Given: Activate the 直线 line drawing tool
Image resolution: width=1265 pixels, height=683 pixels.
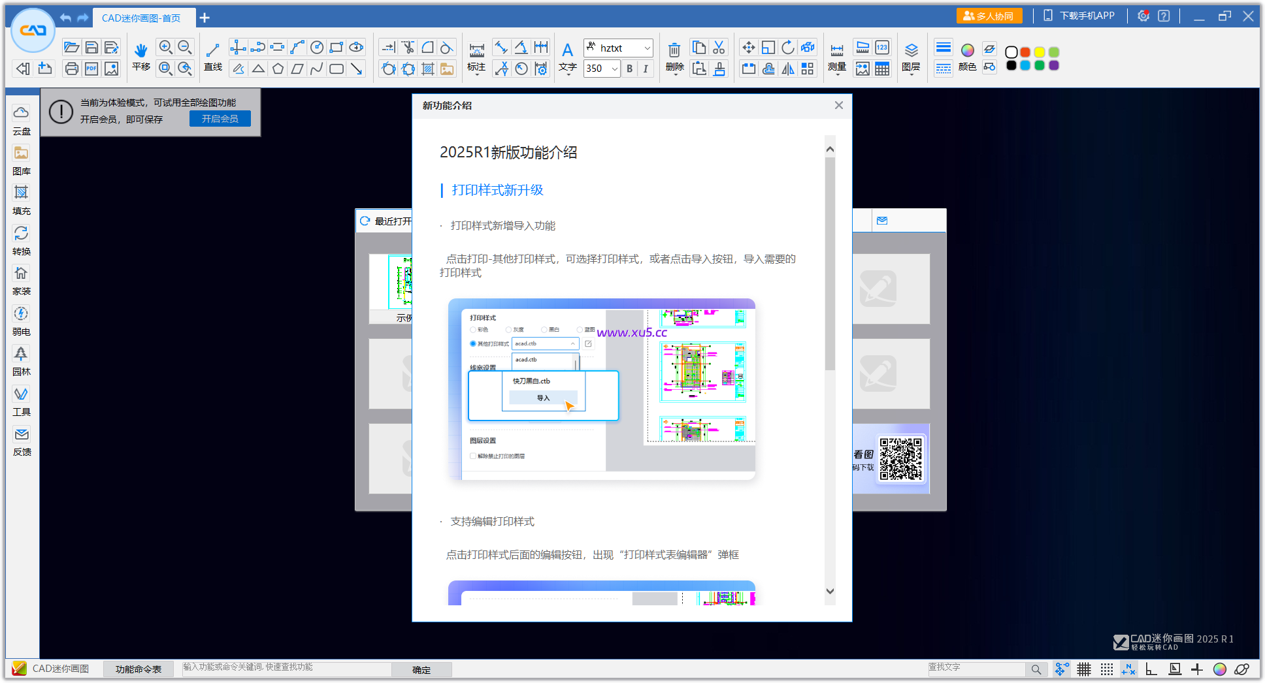Looking at the screenshot, I should click(x=212, y=56).
